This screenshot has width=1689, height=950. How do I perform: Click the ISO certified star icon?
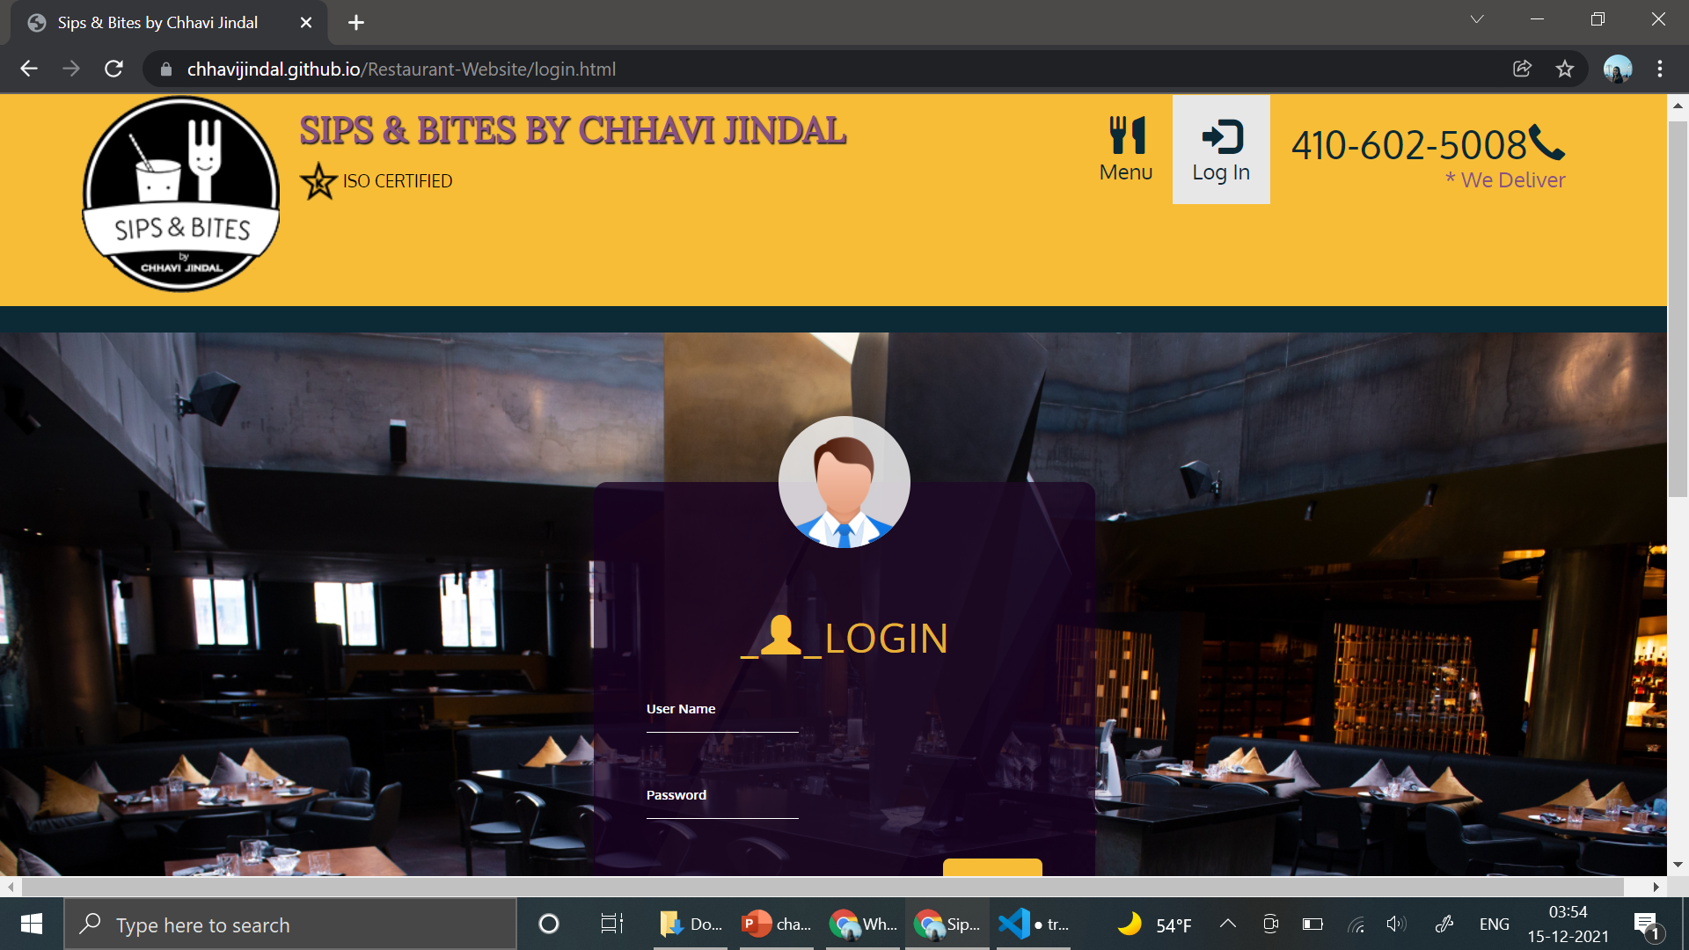[x=318, y=181]
